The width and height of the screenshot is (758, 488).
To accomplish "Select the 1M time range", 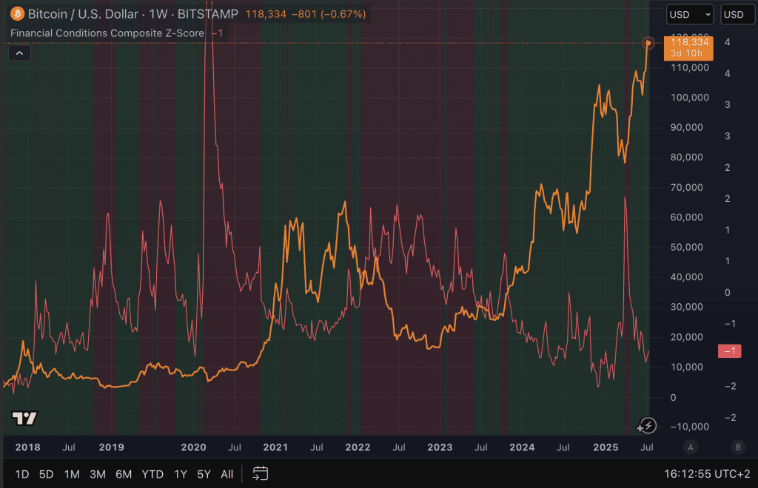I will (x=72, y=474).
